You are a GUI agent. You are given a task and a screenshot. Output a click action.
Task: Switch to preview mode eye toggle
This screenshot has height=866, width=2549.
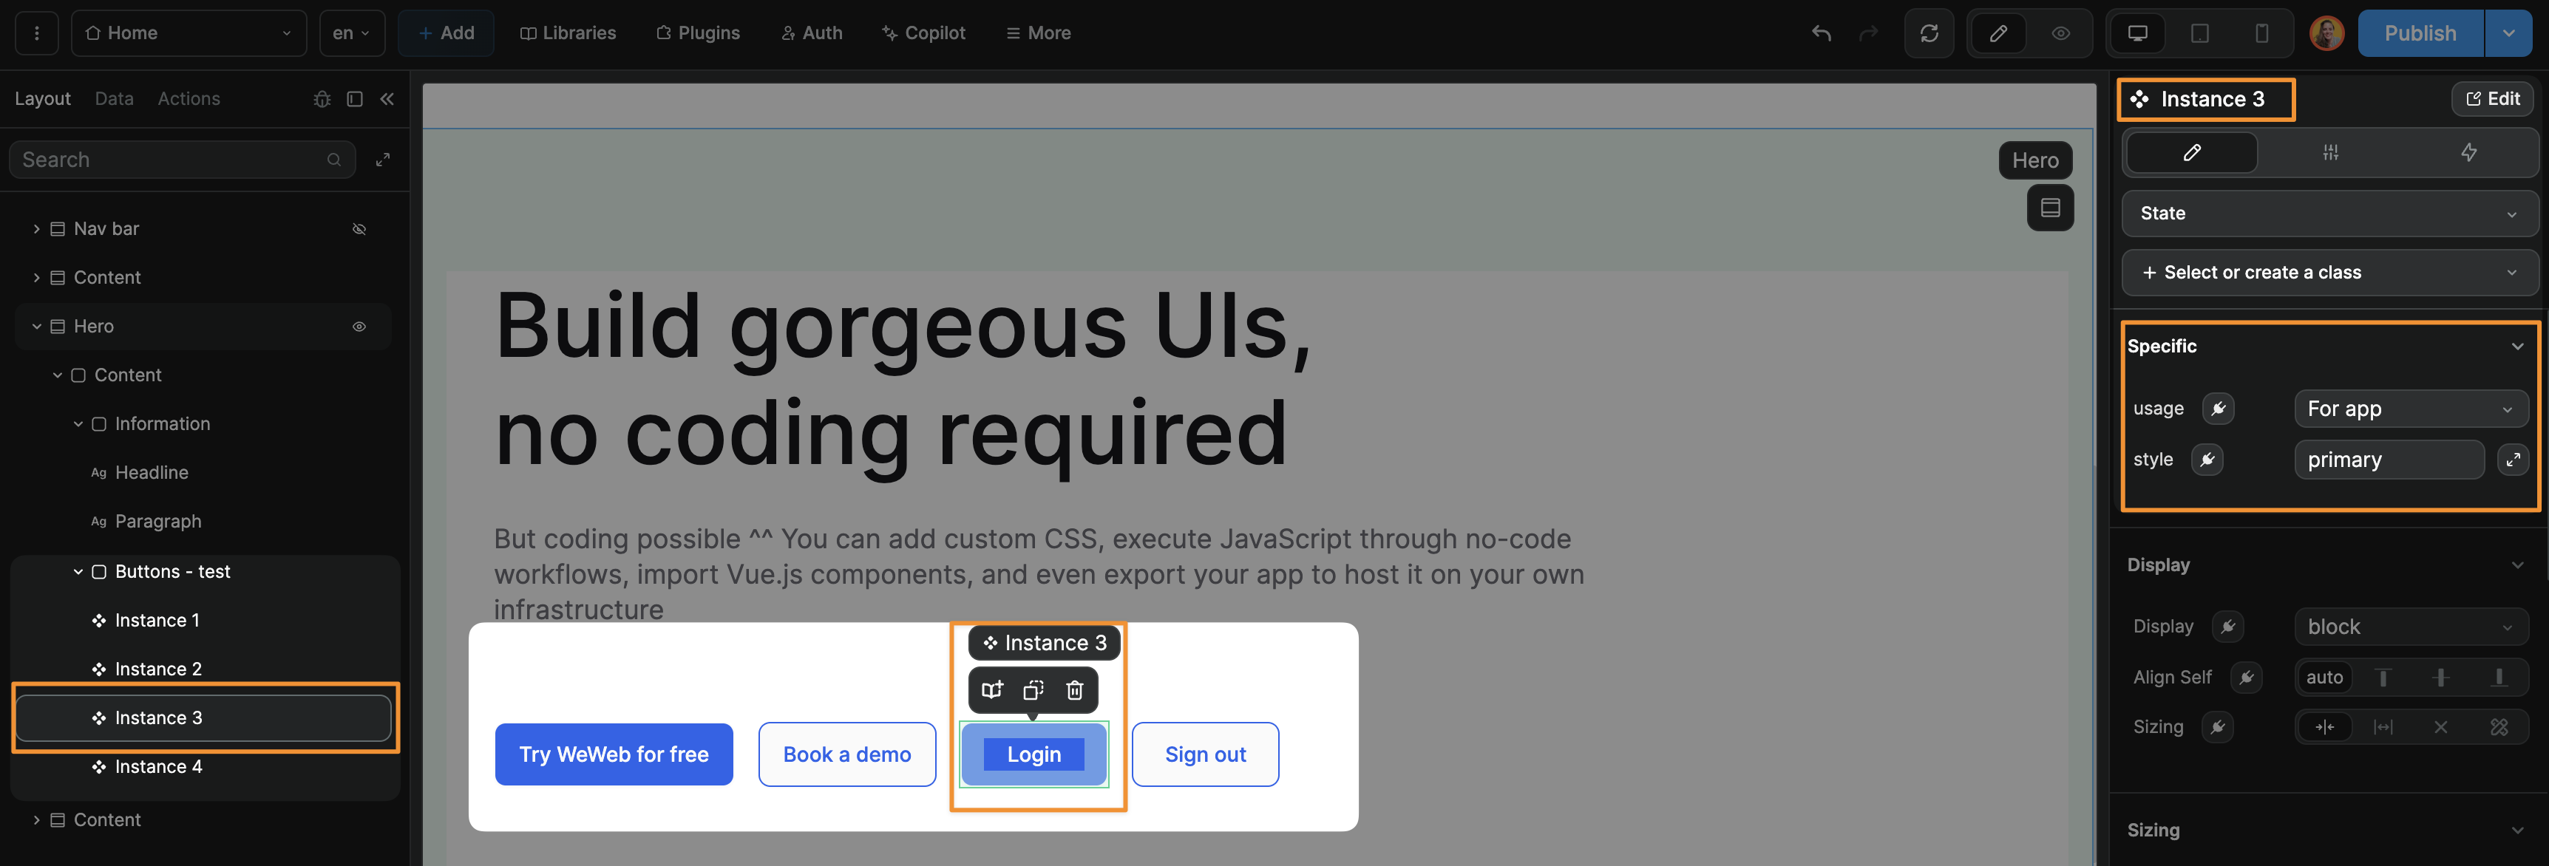coord(2060,33)
